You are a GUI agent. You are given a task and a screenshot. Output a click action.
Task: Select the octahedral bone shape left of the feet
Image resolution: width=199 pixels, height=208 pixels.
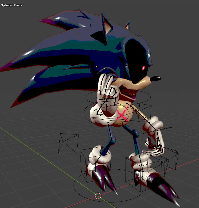click(68, 143)
